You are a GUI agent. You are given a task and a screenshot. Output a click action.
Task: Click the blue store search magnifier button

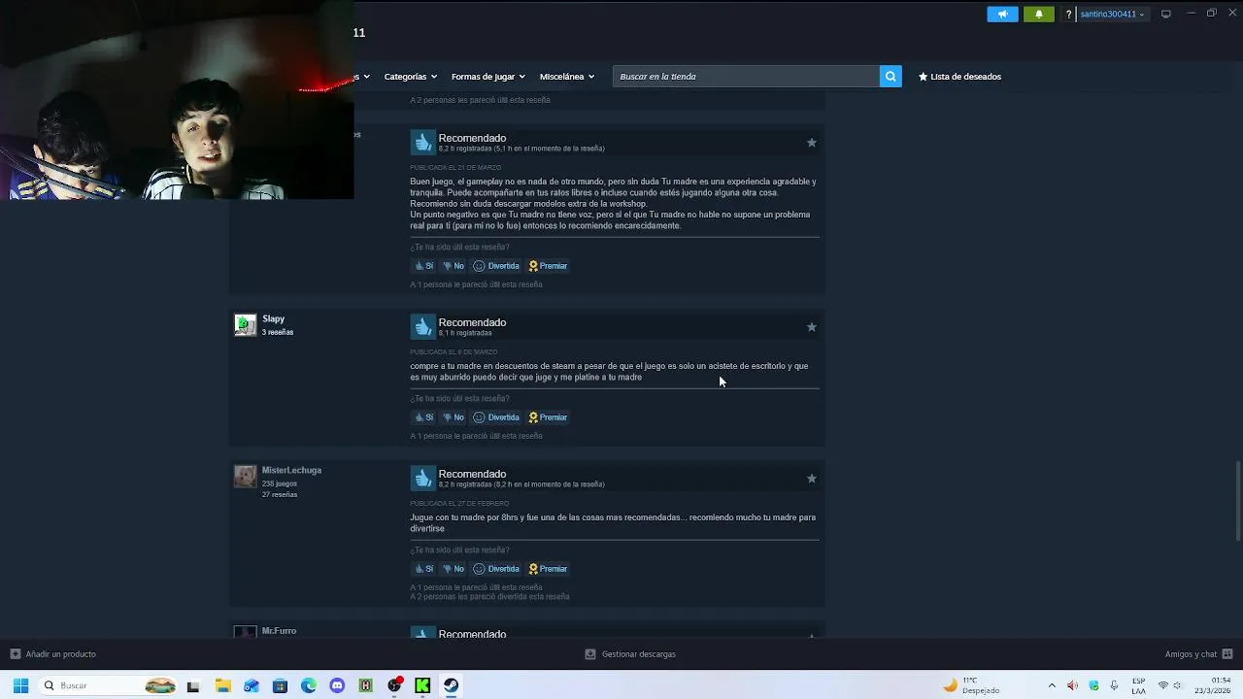pos(890,77)
